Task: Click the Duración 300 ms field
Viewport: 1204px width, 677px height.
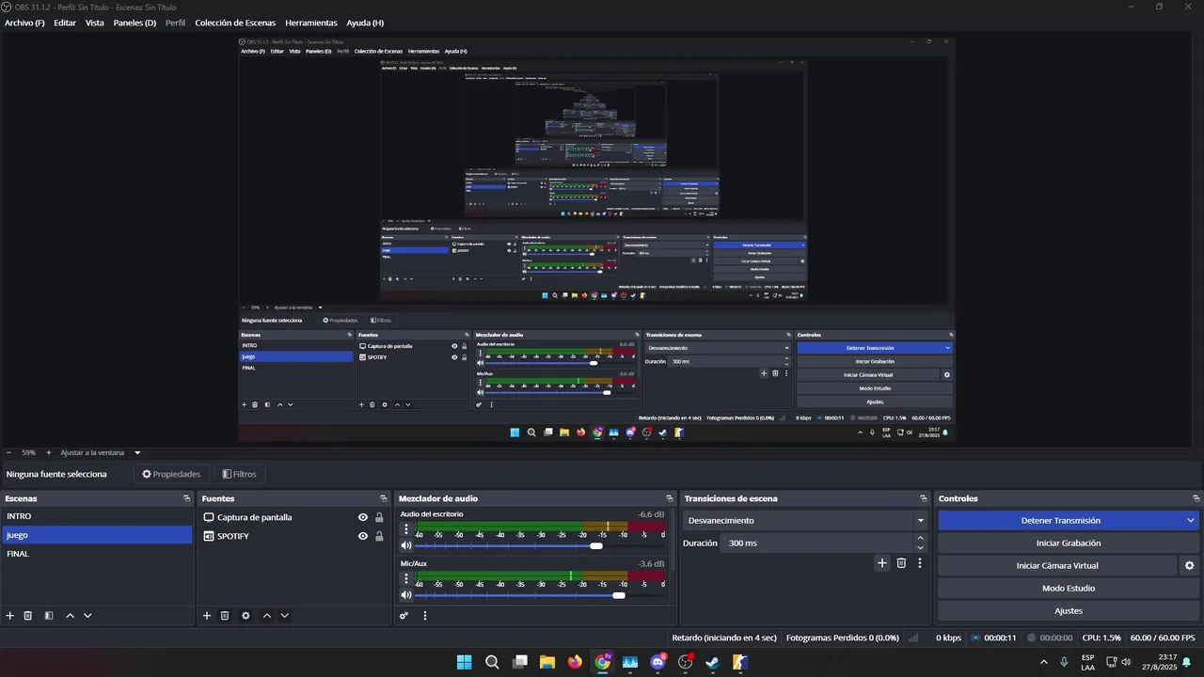Action: pos(816,543)
